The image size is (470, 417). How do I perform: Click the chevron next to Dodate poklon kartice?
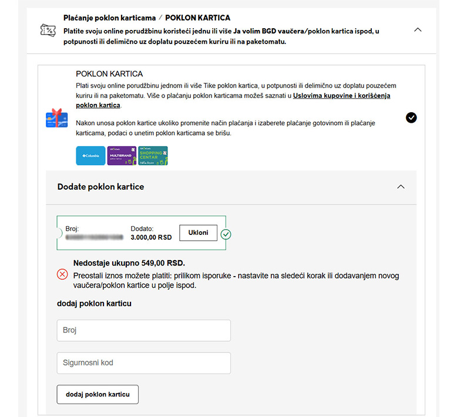[401, 187]
